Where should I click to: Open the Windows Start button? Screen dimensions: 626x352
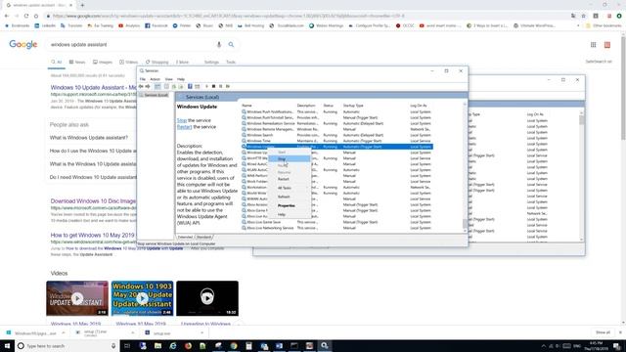tap(7, 345)
